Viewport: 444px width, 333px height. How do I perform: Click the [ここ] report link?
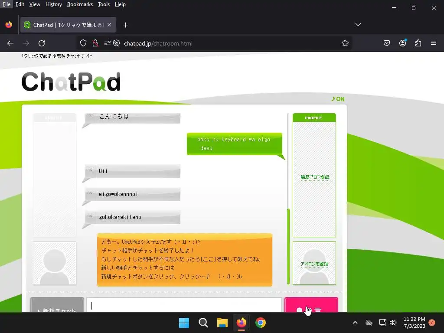[209, 259]
